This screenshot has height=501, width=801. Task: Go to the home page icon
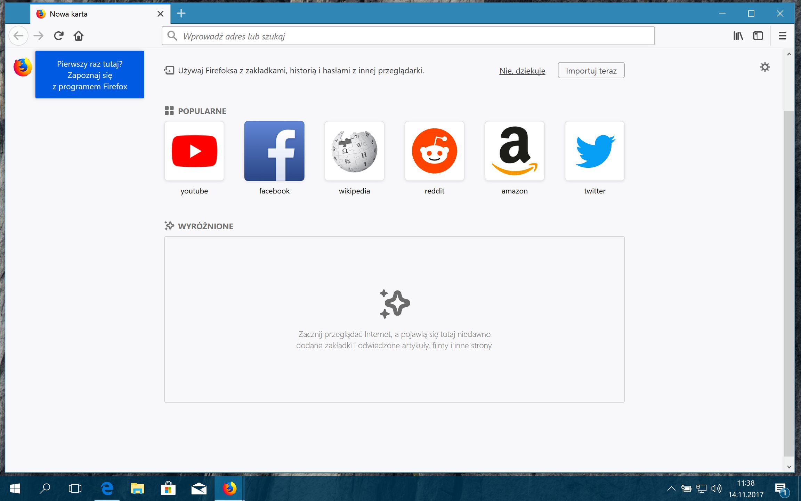click(79, 35)
